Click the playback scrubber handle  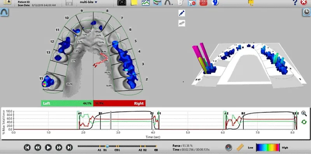(x=107, y=146)
